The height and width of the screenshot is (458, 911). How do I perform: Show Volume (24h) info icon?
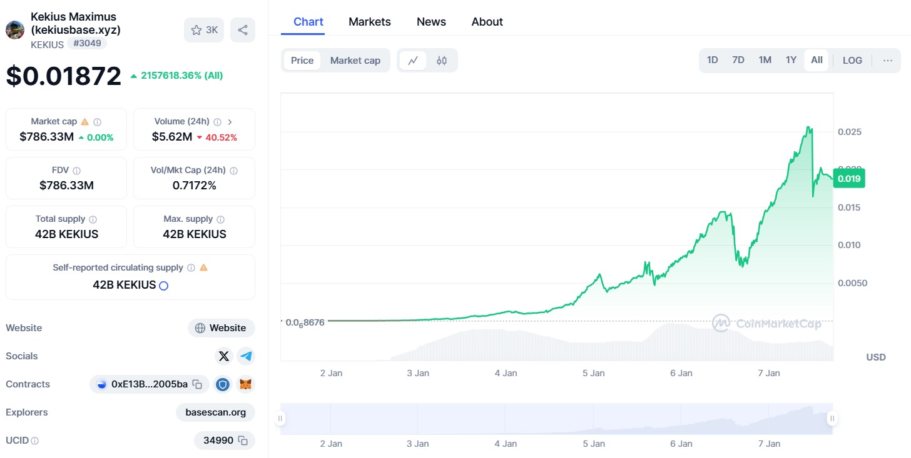[x=217, y=122]
